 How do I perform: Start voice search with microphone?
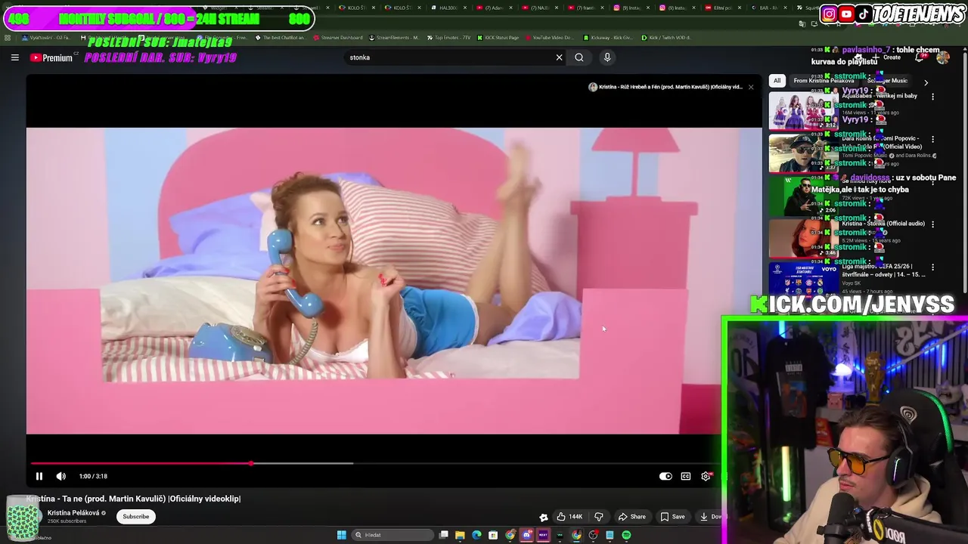(607, 57)
